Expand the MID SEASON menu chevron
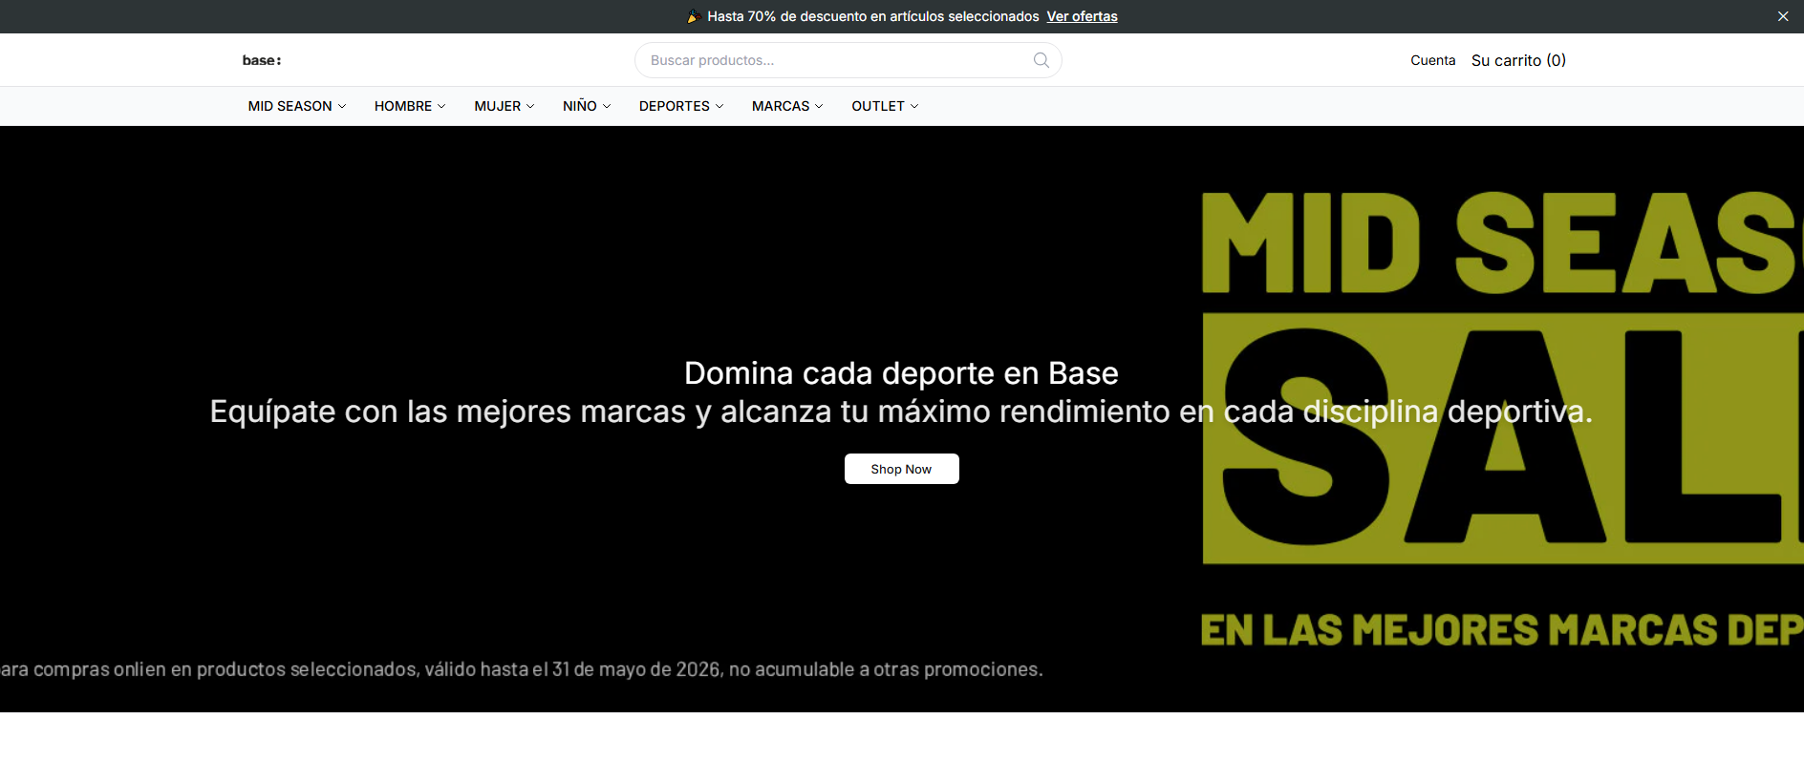Image resolution: width=1804 pixels, height=781 pixels. click(342, 106)
